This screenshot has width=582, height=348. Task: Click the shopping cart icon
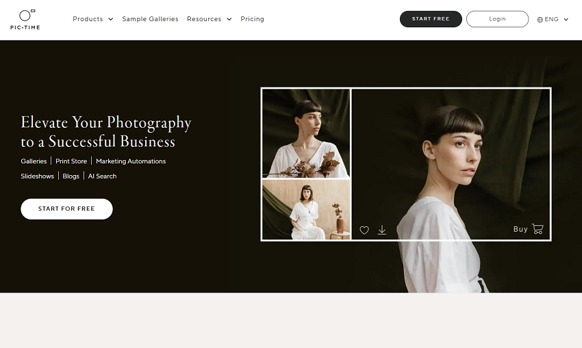click(x=537, y=230)
